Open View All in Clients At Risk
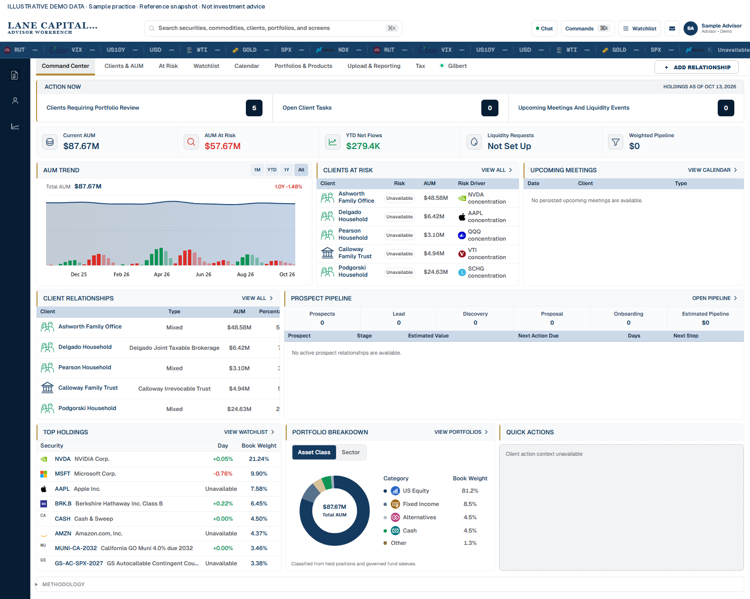This screenshot has height=599, width=750. (497, 170)
